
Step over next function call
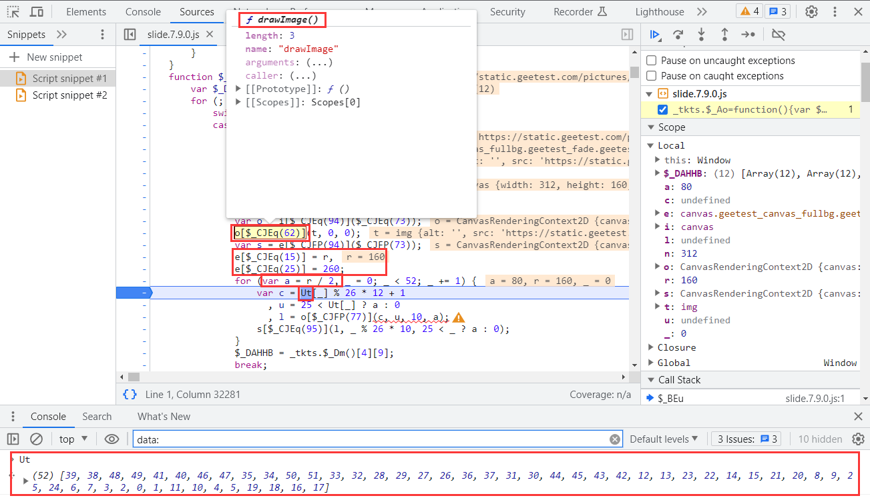(x=678, y=35)
